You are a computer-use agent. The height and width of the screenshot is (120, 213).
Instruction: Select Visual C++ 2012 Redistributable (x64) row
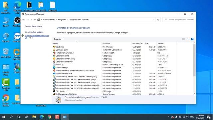point(114,79)
